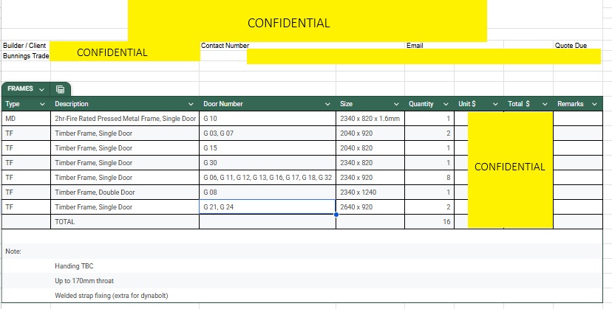
Task: Select the cell listing G 06 through G 32
Action: point(268,178)
